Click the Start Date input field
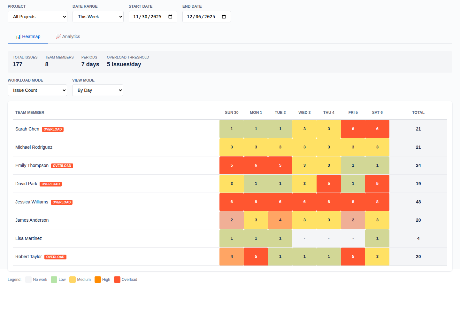 coord(150,17)
